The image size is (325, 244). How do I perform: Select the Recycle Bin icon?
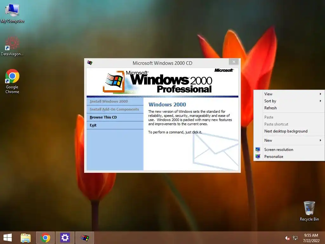click(x=309, y=211)
